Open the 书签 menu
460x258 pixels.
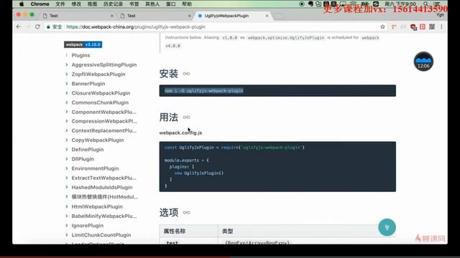pos(134,4)
